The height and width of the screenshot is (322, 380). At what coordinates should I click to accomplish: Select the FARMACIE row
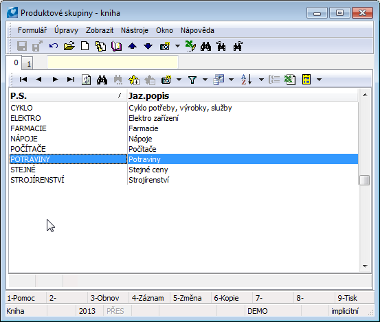[x=183, y=128]
